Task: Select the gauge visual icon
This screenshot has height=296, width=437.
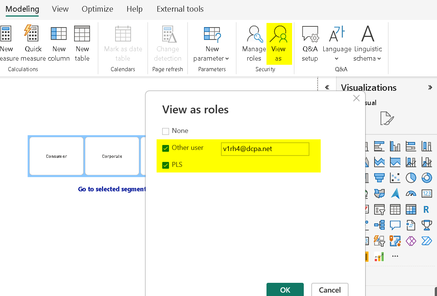Action: pyautogui.click(x=411, y=193)
